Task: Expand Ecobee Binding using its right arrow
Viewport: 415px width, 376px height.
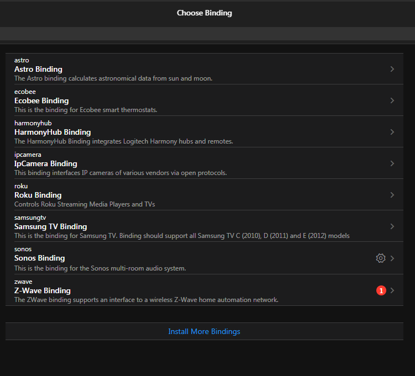Action: pos(392,100)
